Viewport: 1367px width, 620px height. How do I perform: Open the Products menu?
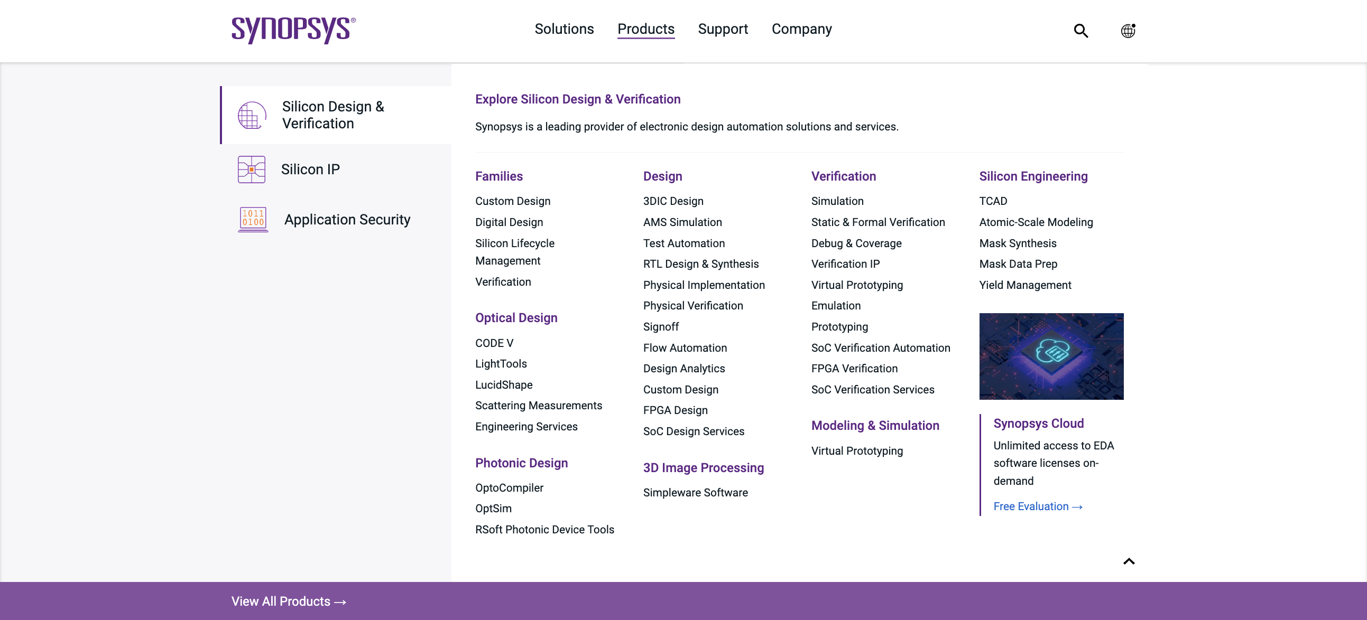pyautogui.click(x=646, y=29)
